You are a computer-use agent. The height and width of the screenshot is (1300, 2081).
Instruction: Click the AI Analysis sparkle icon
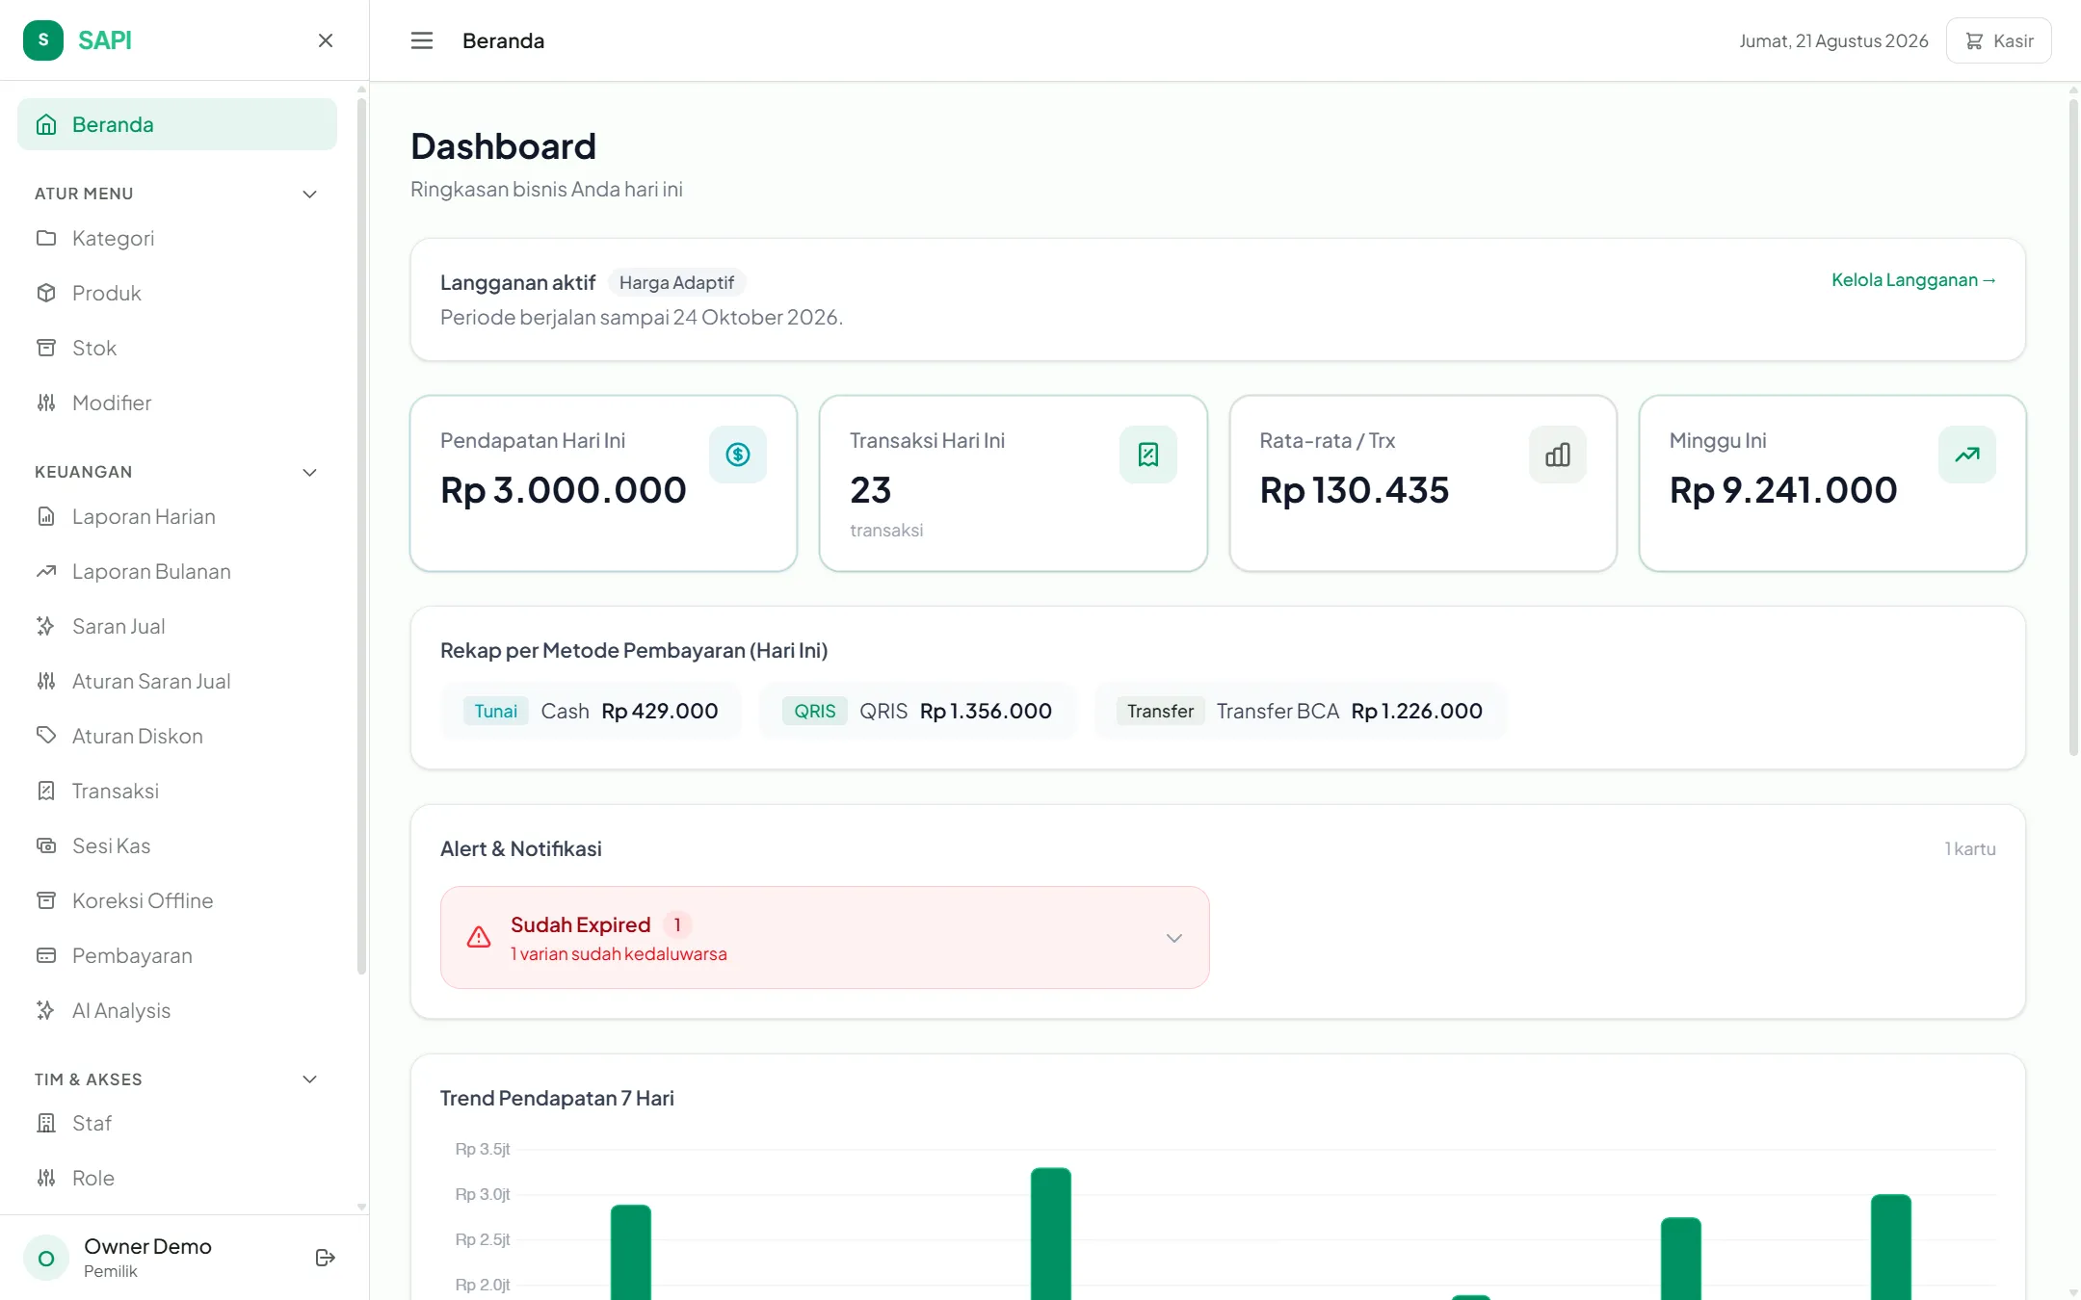(46, 1010)
